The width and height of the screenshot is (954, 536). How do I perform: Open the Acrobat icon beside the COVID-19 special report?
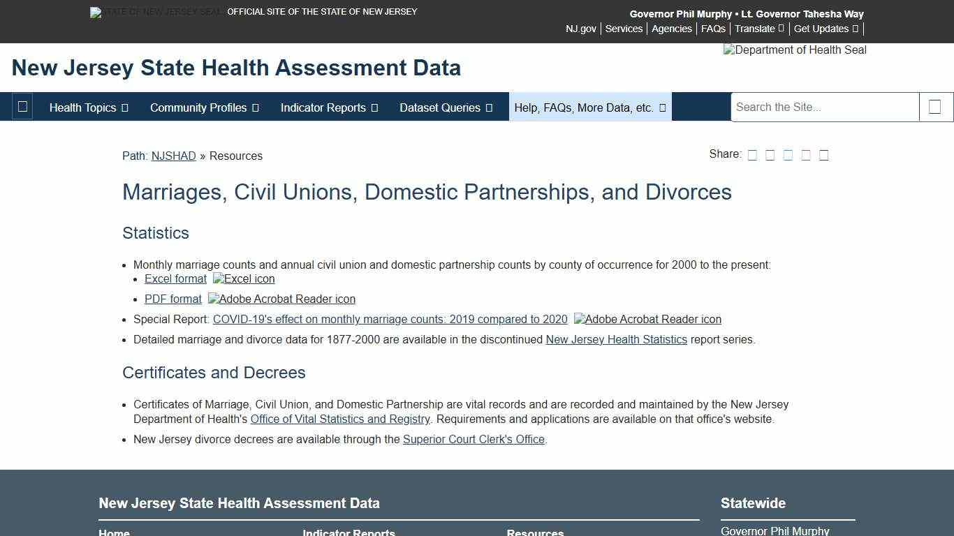coord(647,320)
